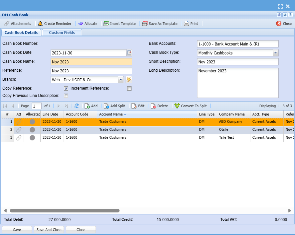
Task: Switch to the Custom Fields tab
Action: (x=62, y=33)
